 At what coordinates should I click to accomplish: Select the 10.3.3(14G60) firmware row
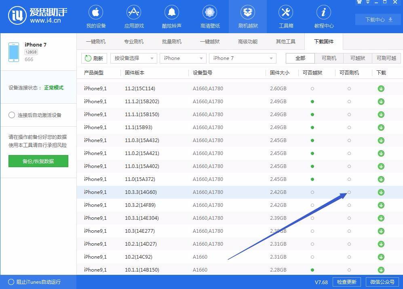click(x=240, y=192)
